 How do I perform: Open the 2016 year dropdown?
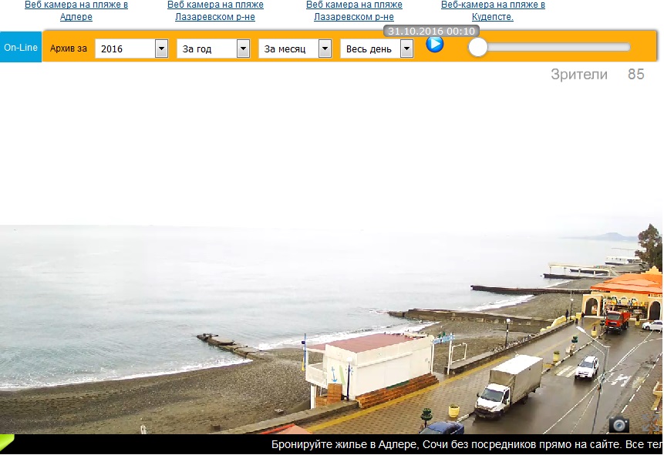point(161,49)
